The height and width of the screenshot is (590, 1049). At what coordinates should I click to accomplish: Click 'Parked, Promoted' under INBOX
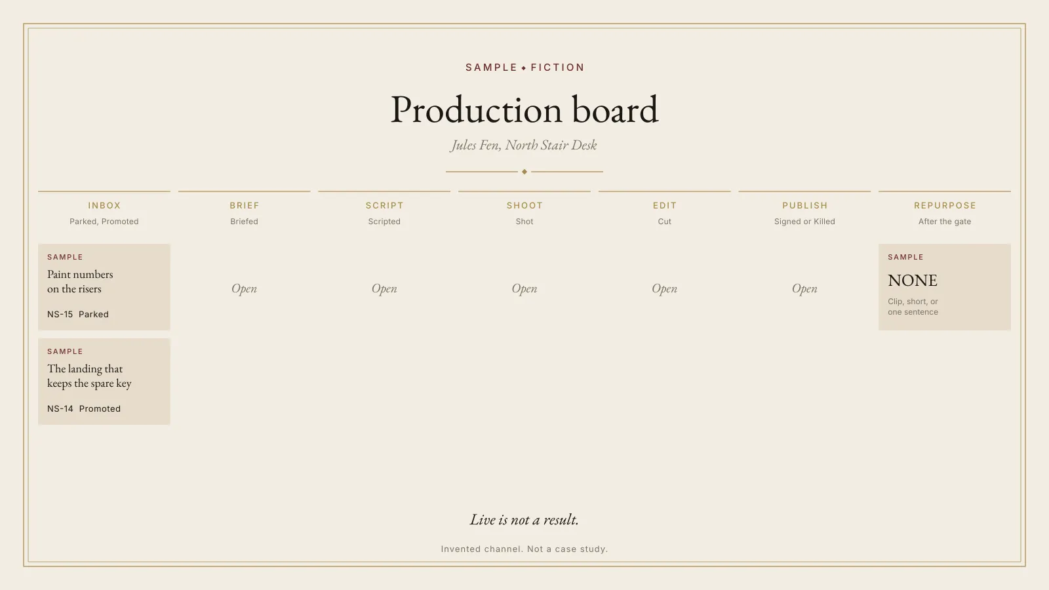tap(104, 222)
